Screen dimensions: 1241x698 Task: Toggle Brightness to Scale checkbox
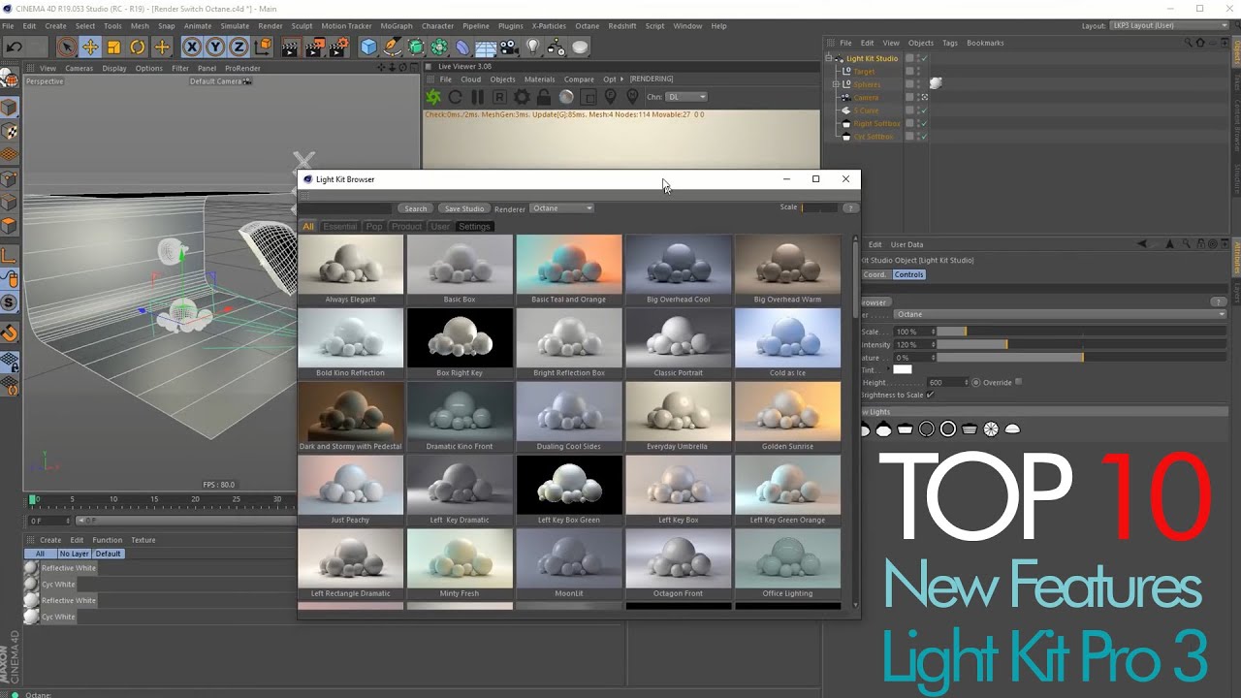tap(930, 395)
